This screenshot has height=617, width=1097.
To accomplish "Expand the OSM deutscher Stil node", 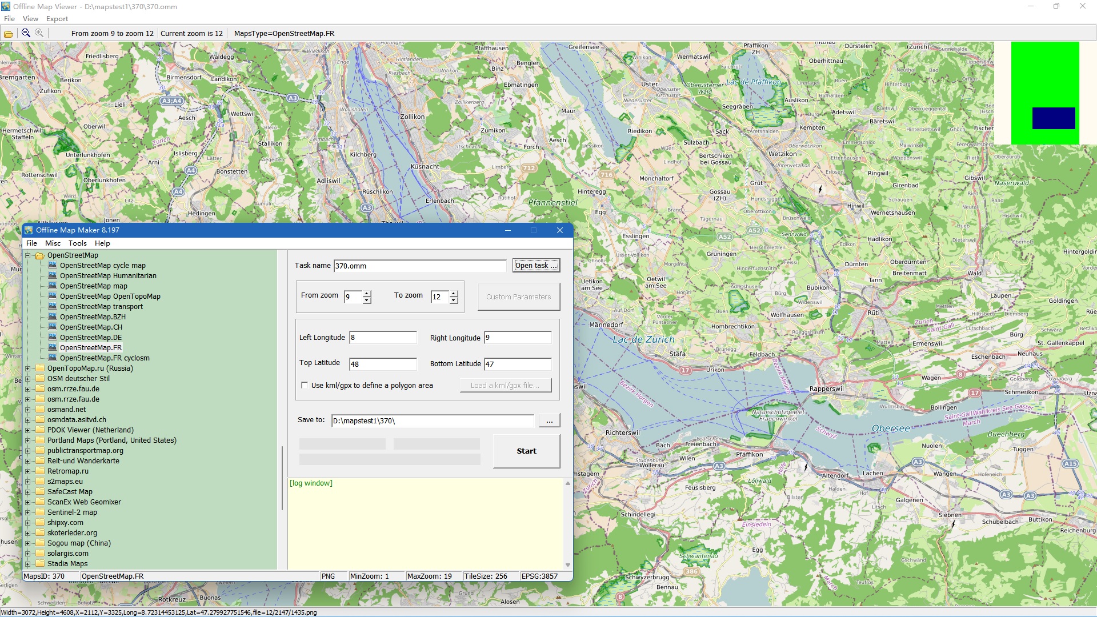I will (27, 379).
